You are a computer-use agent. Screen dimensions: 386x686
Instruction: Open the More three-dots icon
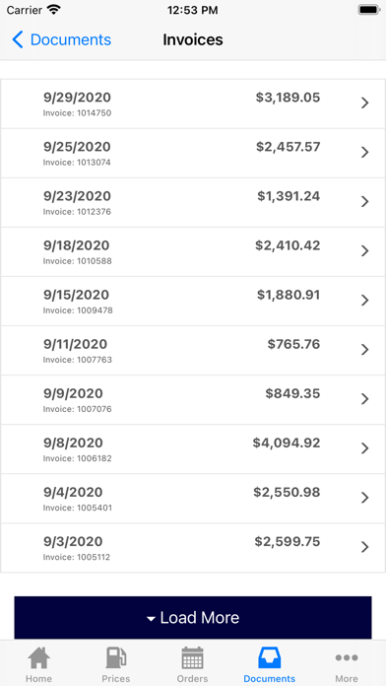347,657
